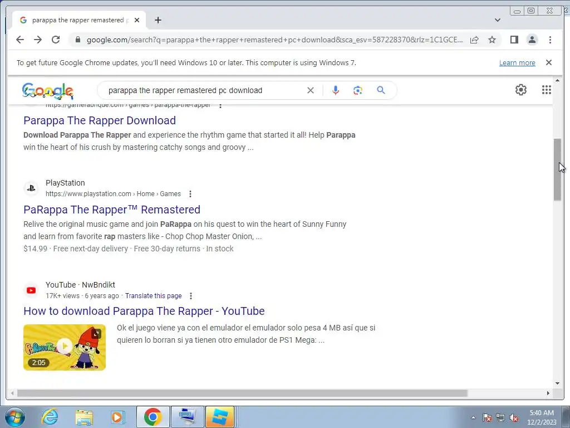Translate this page link for YouTube result

point(154,296)
